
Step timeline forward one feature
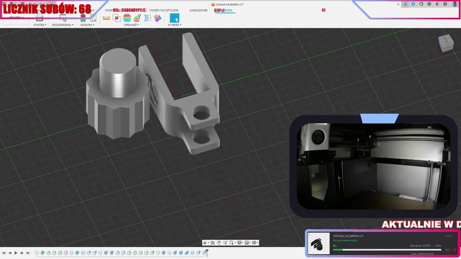22,253
